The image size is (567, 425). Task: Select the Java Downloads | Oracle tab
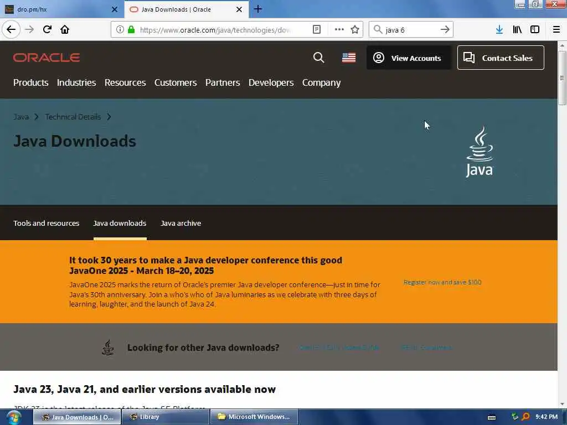point(187,9)
